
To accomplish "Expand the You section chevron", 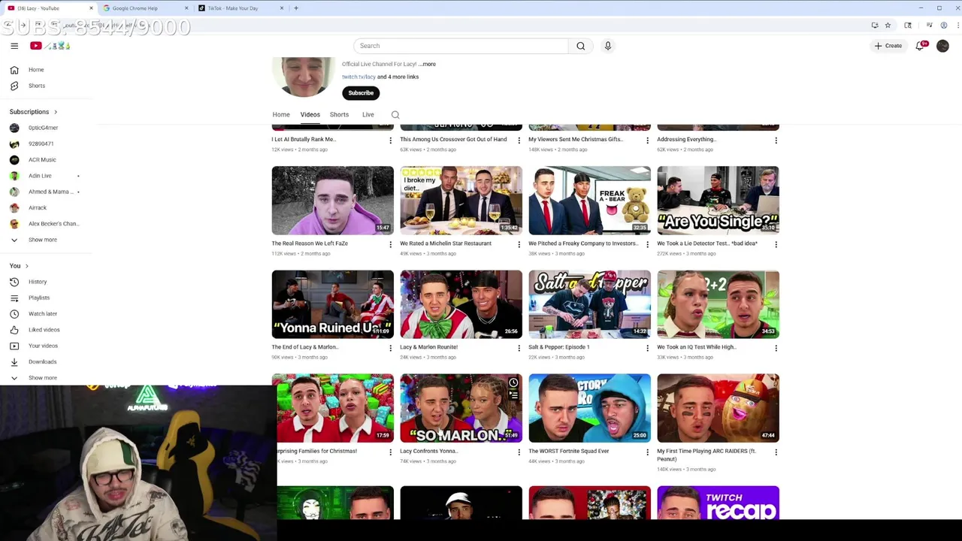I will (x=27, y=266).
